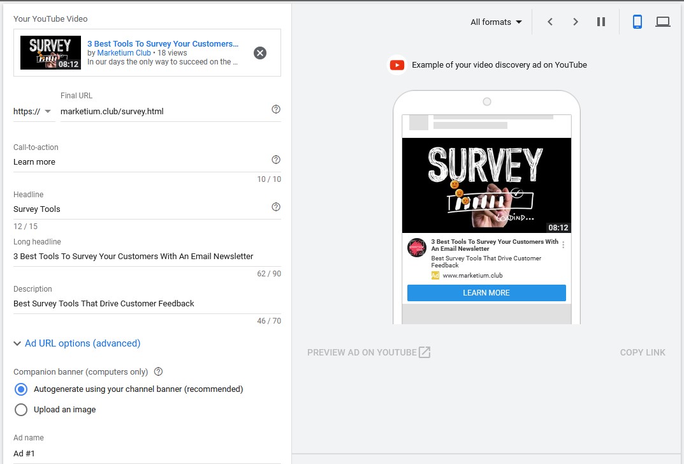The width and height of the screenshot is (684, 464).
Task: Remove the selected YouTube video with X icon
Action: pyautogui.click(x=260, y=53)
